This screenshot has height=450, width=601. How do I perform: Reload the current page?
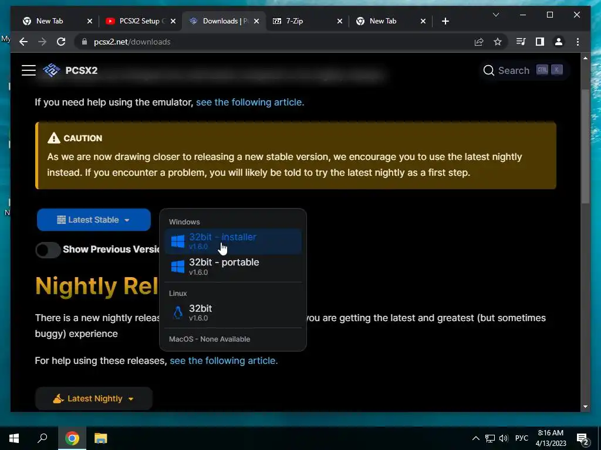coord(61,42)
